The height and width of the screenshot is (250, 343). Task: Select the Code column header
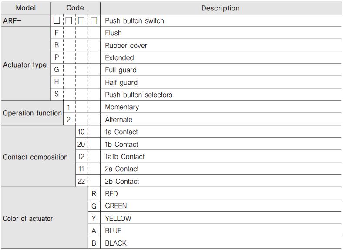point(75,8)
